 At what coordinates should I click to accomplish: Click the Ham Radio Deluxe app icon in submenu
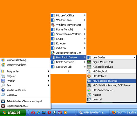click(89, 67)
